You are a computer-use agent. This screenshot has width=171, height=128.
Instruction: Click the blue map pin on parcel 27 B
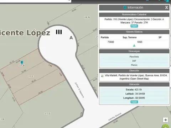pos(22,62)
